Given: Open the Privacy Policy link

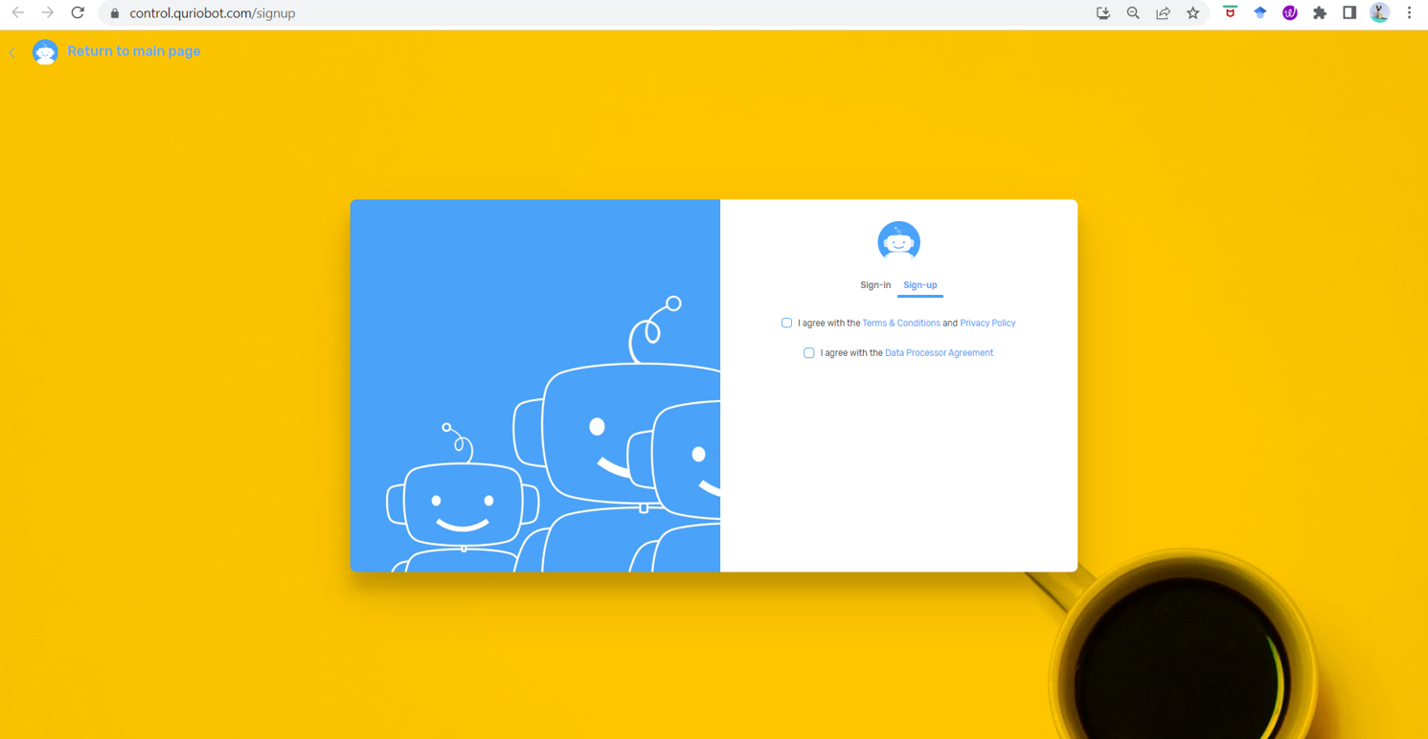Looking at the screenshot, I should click(987, 324).
